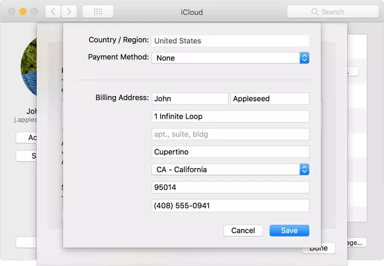Select the 95014 zip code field
The image size is (384, 266).
230,188
